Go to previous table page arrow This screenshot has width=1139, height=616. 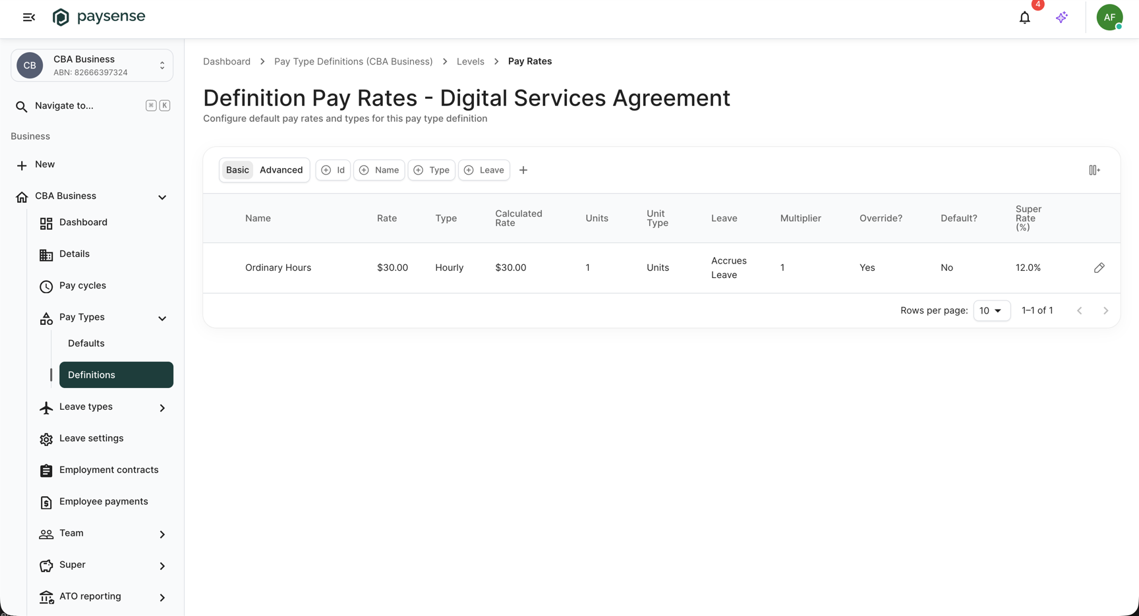[1079, 310]
